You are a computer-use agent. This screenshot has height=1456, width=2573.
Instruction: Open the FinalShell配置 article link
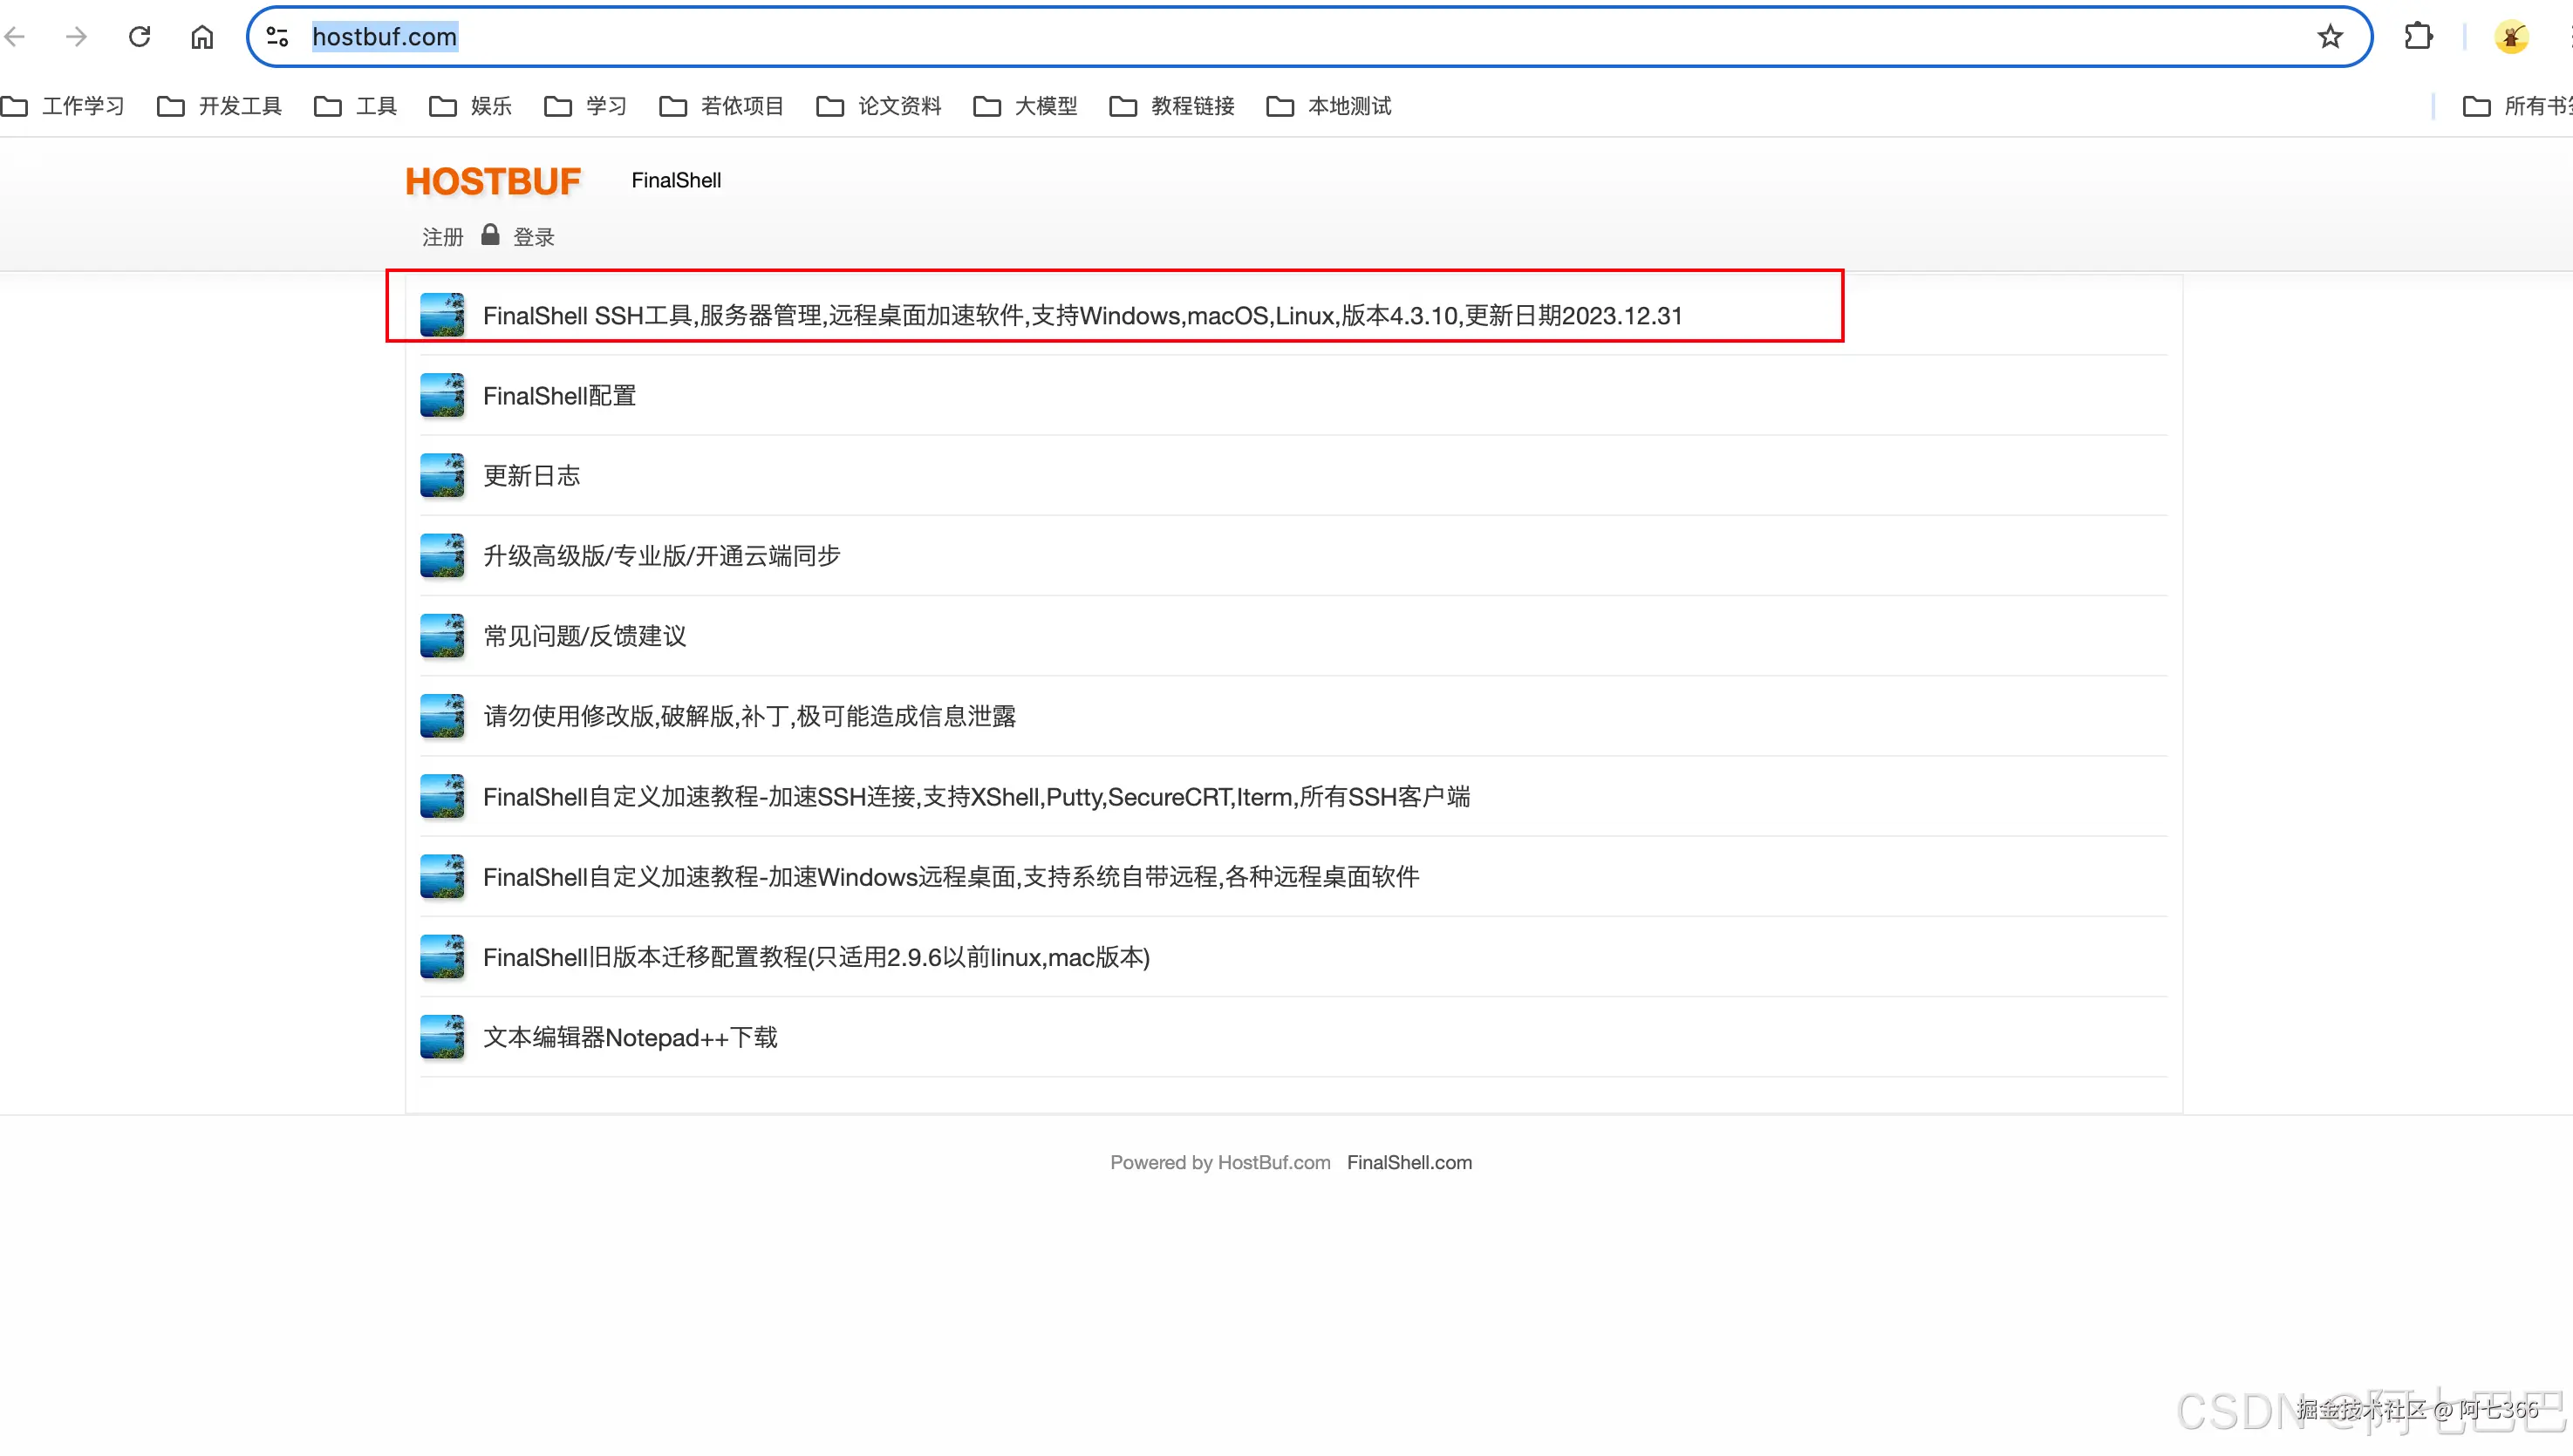(x=559, y=396)
